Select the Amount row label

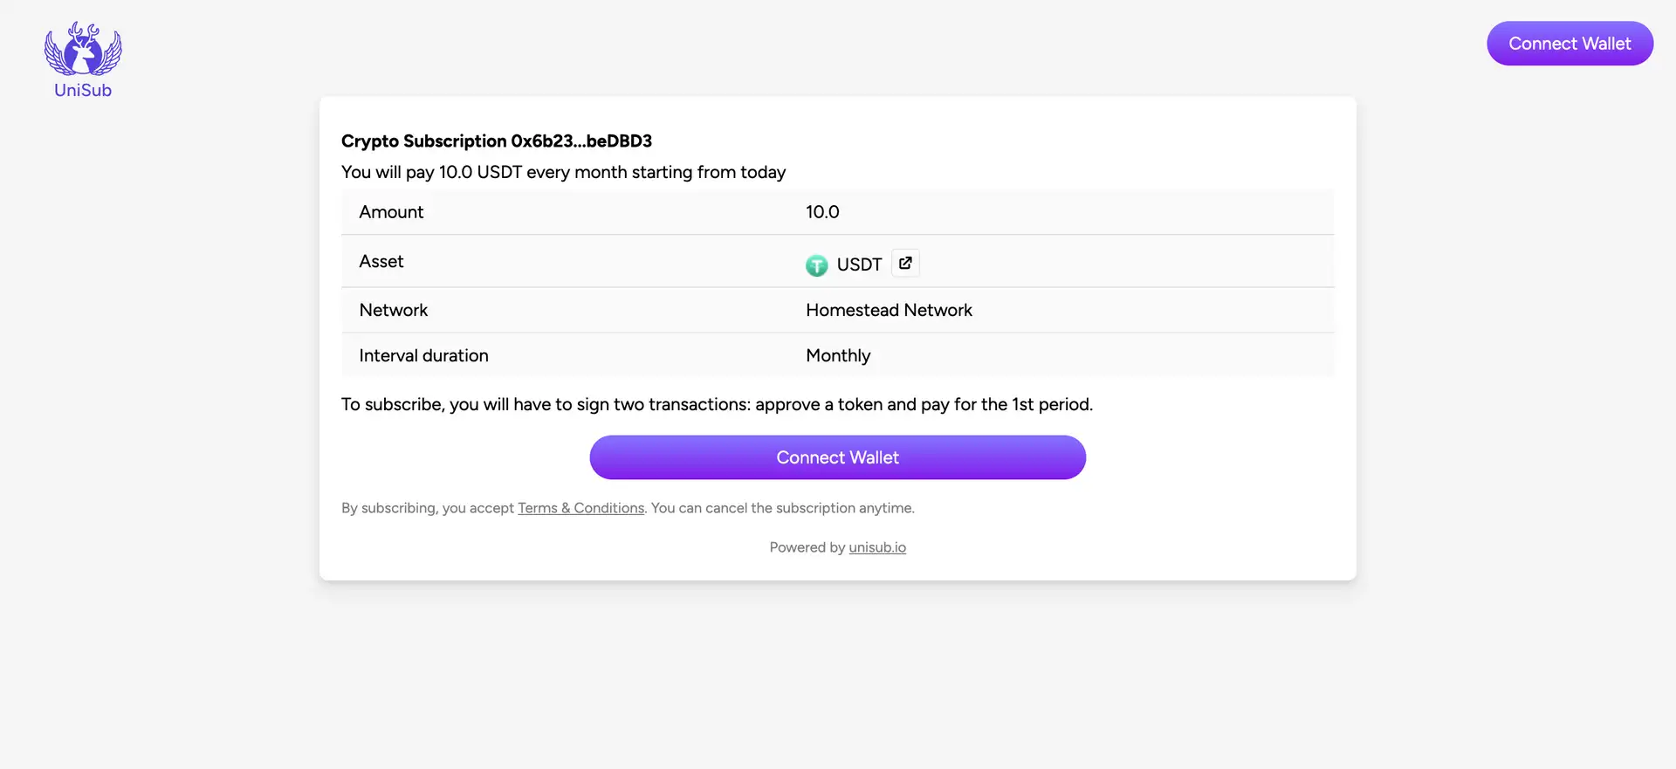pos(391,212)
